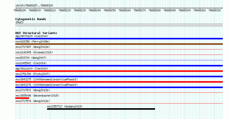The image size is (230, 119).
Task: Click the blue bar under esv3643276
Action: pos(119,87)
